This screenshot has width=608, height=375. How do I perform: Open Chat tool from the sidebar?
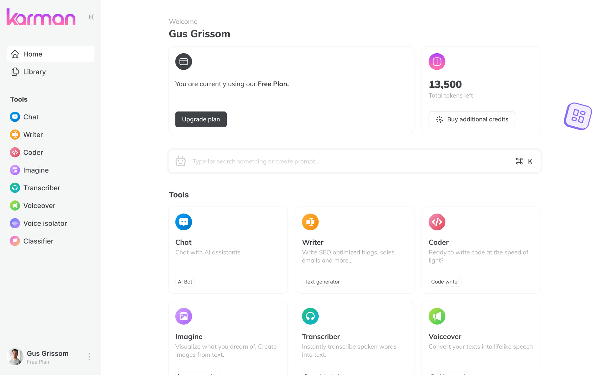(x=31, y=117)
